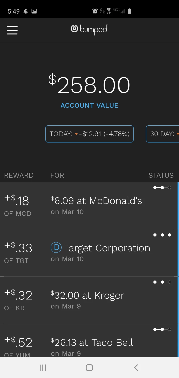Tap the status dots on the Taco Bell reward
The width and height of the screenshot is (179, 378).
(162, 329)
